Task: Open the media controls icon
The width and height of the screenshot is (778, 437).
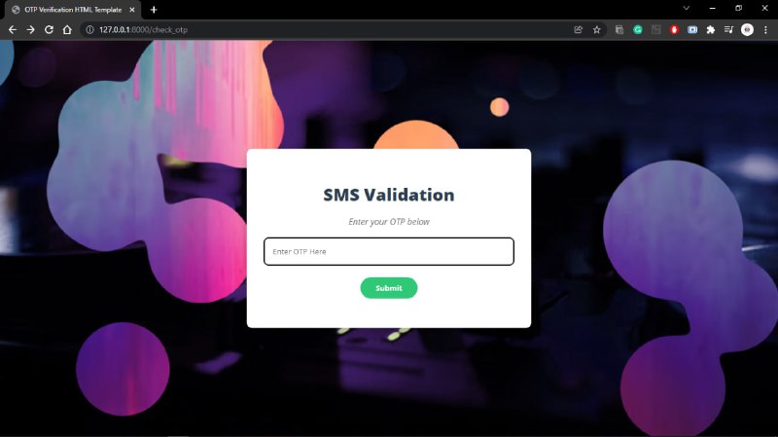Action: tap(728, 30)
